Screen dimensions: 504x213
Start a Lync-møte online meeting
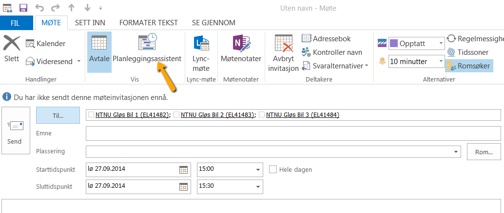coord(201,53)
